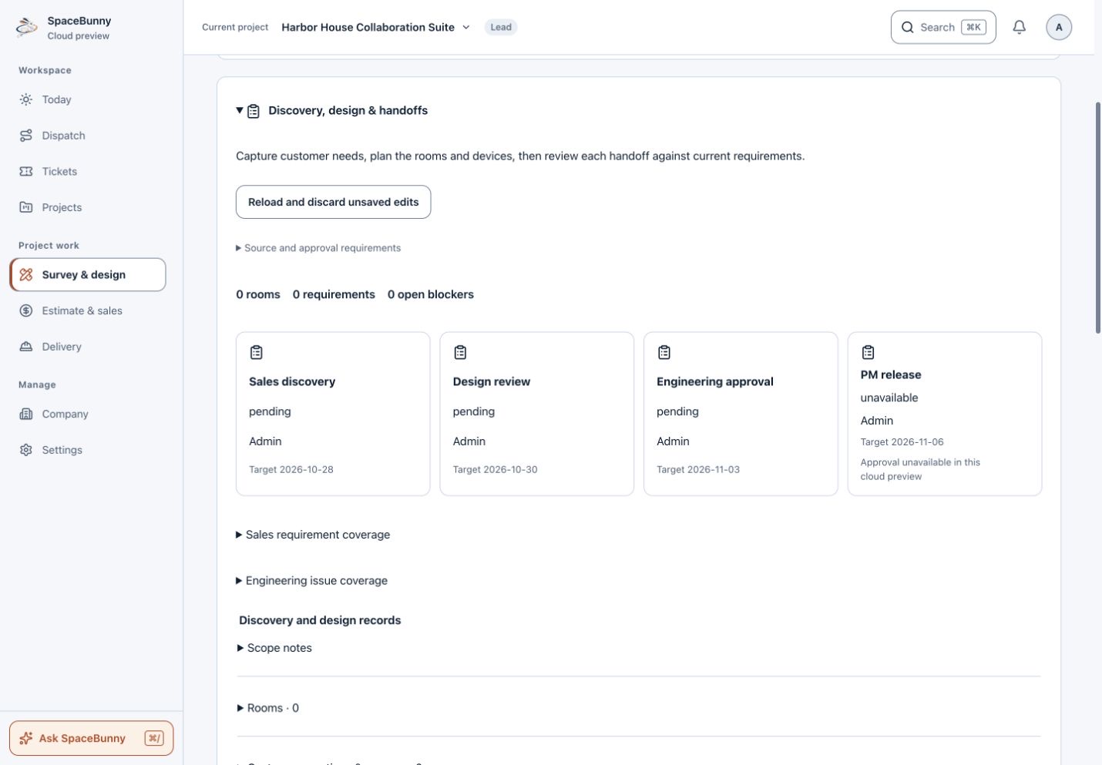Click the Delivery hard-hat icon
Viewport: 1102px width, 765px height.
[26, 347]
